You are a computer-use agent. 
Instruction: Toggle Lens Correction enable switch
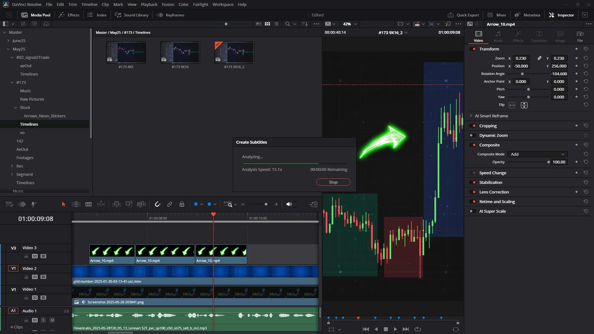473,192
